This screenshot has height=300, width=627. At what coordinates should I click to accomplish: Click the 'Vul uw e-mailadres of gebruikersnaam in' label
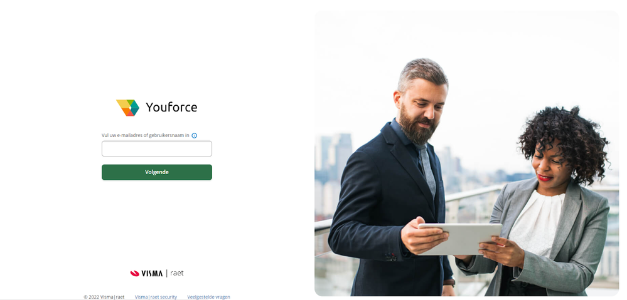click(145, 135)
